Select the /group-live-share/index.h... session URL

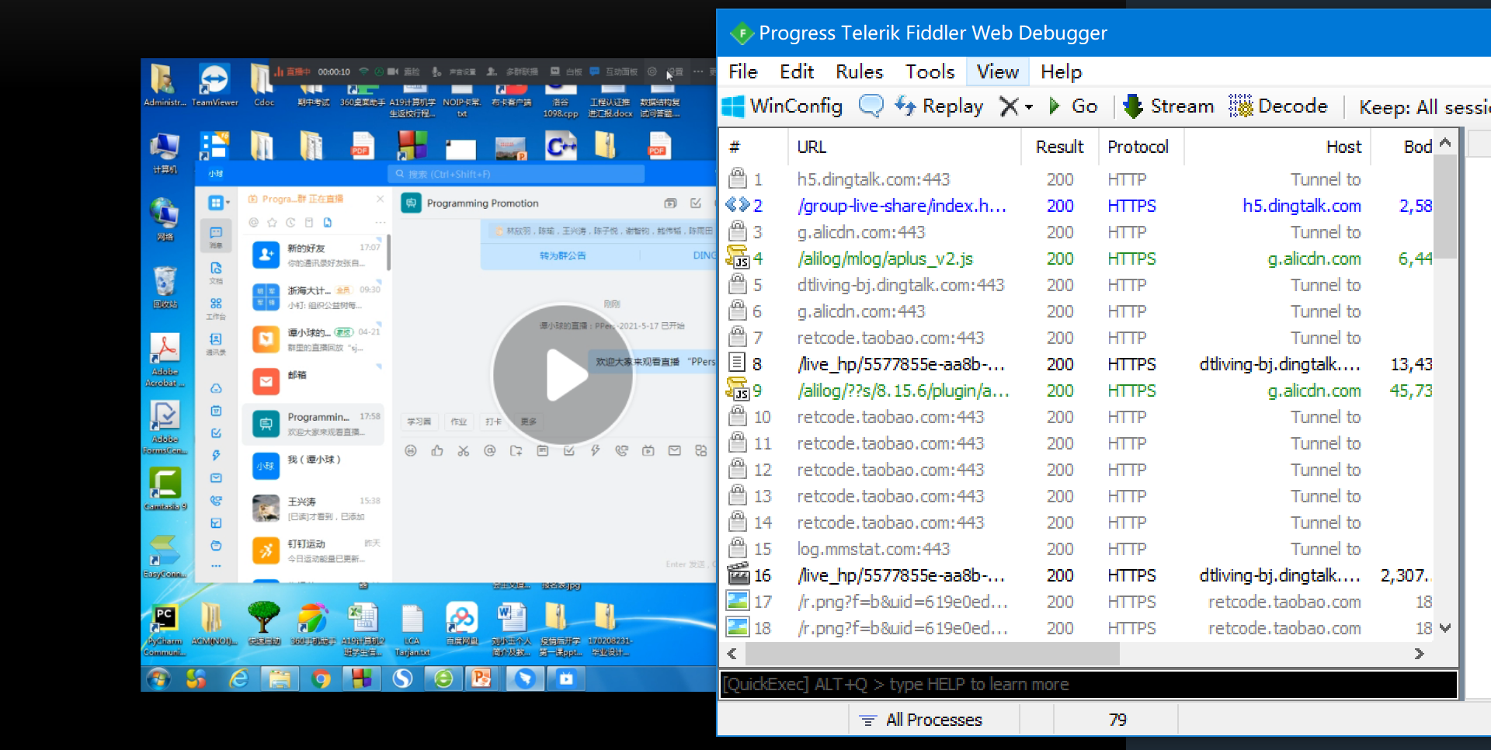click(x=902, y=206)
